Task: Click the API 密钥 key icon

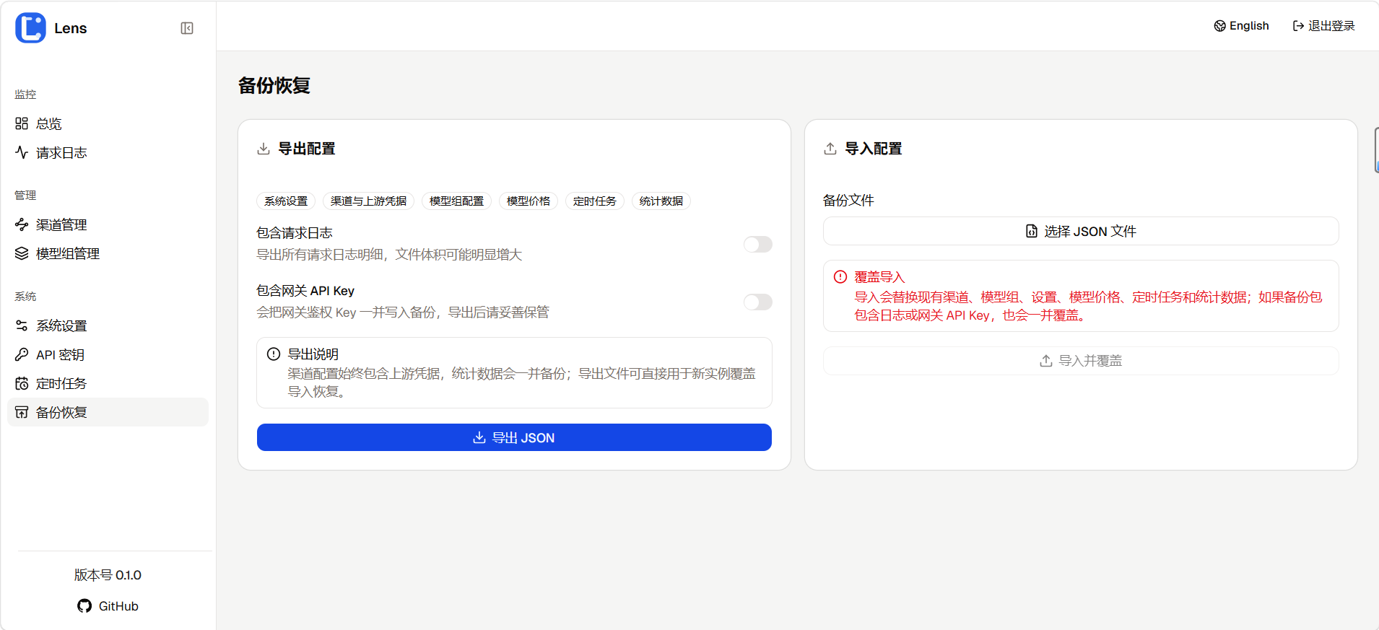Action: 22,354
